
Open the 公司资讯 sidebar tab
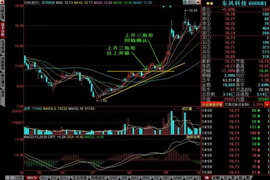(3, 46)
